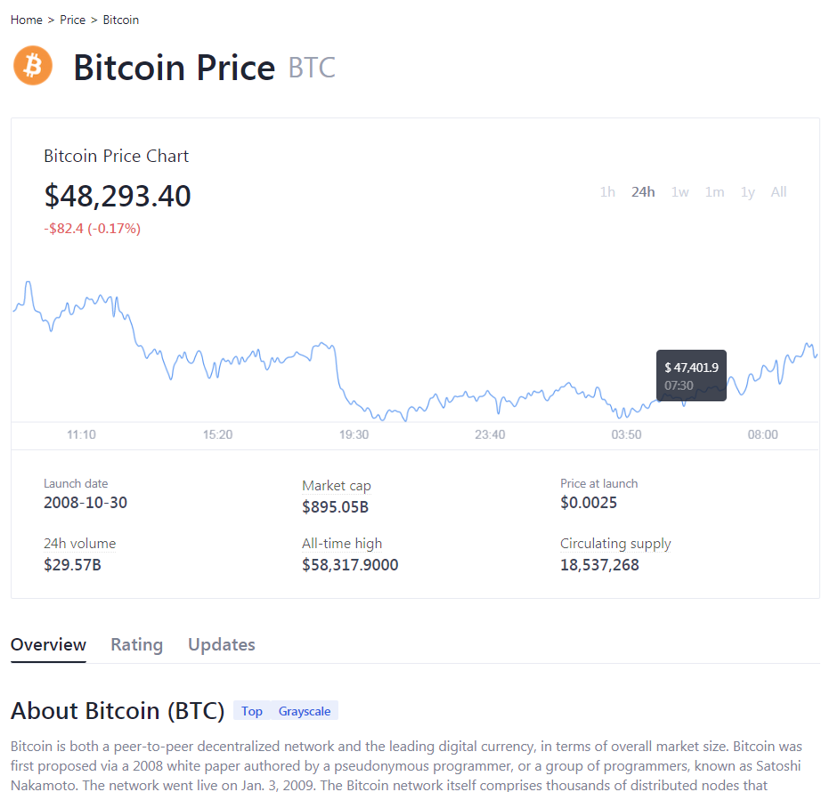Select the 1m chart range
Image resolution: width=830 pixels, height=792 pixels.
(x=714, y=191)
